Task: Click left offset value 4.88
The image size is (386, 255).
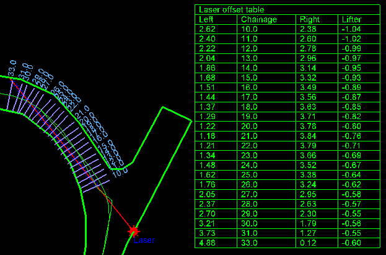Action: click(207, 243)
